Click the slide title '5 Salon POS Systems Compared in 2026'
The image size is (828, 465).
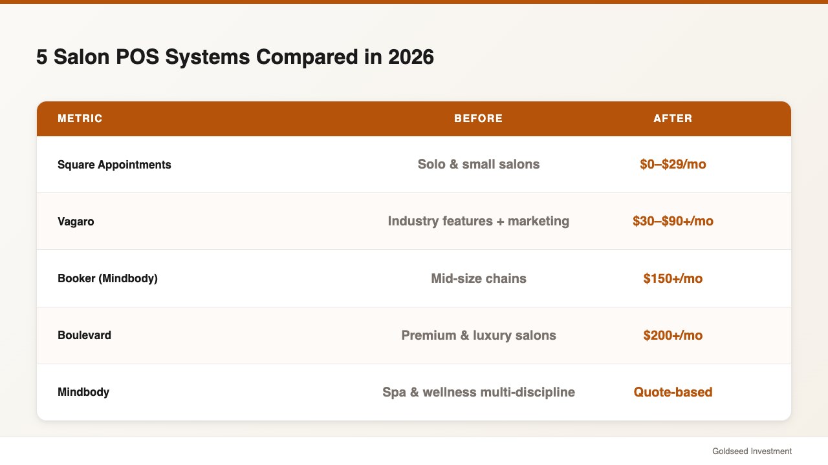click(x=235, y=57)
